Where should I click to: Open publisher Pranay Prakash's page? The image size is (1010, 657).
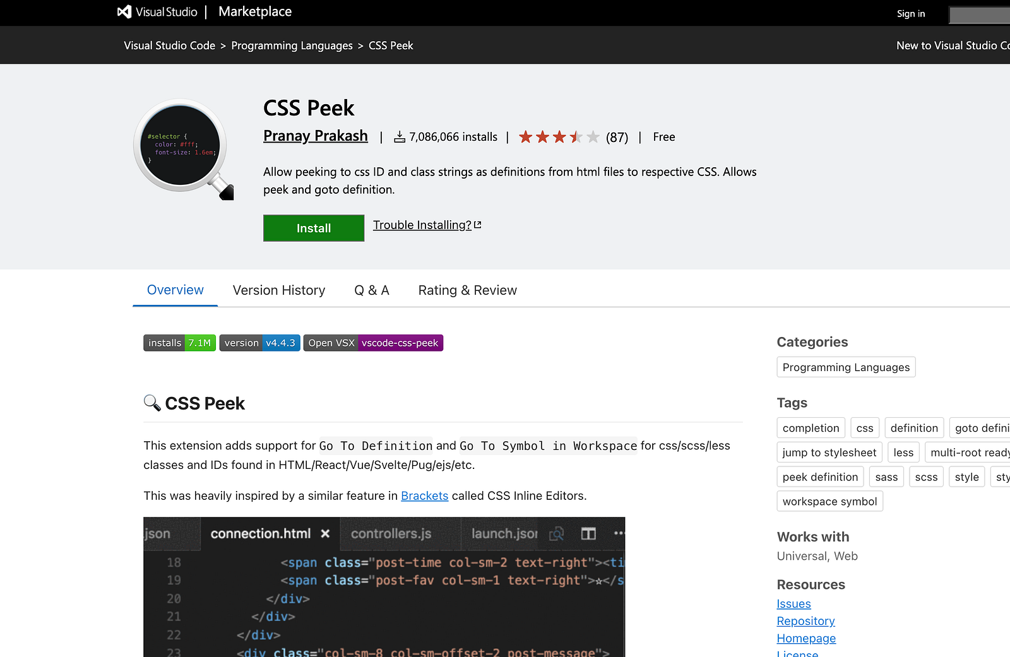pyautogui.click(x=316, y=136)
